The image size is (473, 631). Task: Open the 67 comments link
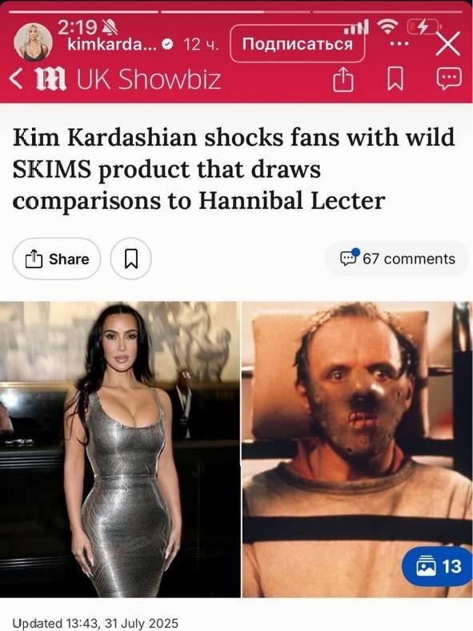(398, 259)
